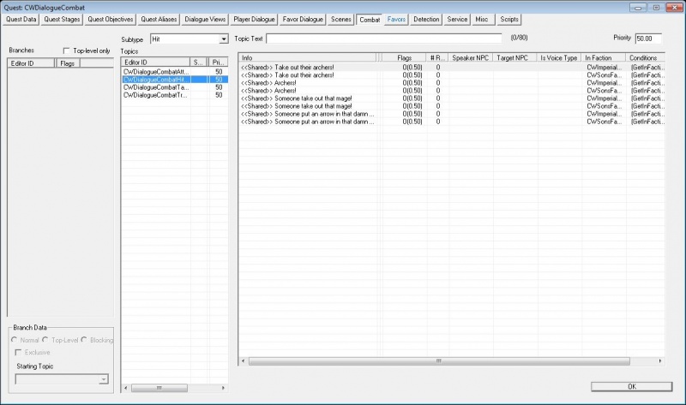Click the OK button

[631, 387]
